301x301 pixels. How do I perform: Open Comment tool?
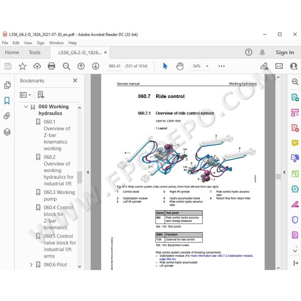295,143
